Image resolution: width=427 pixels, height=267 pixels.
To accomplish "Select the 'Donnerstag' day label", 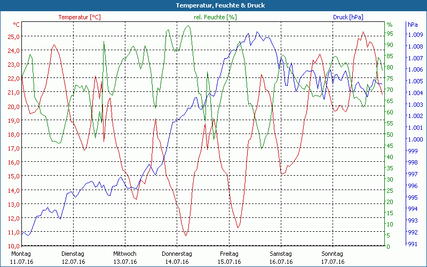I will tap(177, 254).
